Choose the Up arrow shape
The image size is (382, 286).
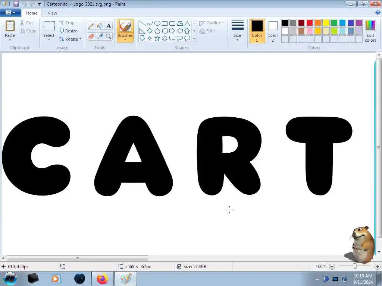pyautogui.click(x=187, y=31)
